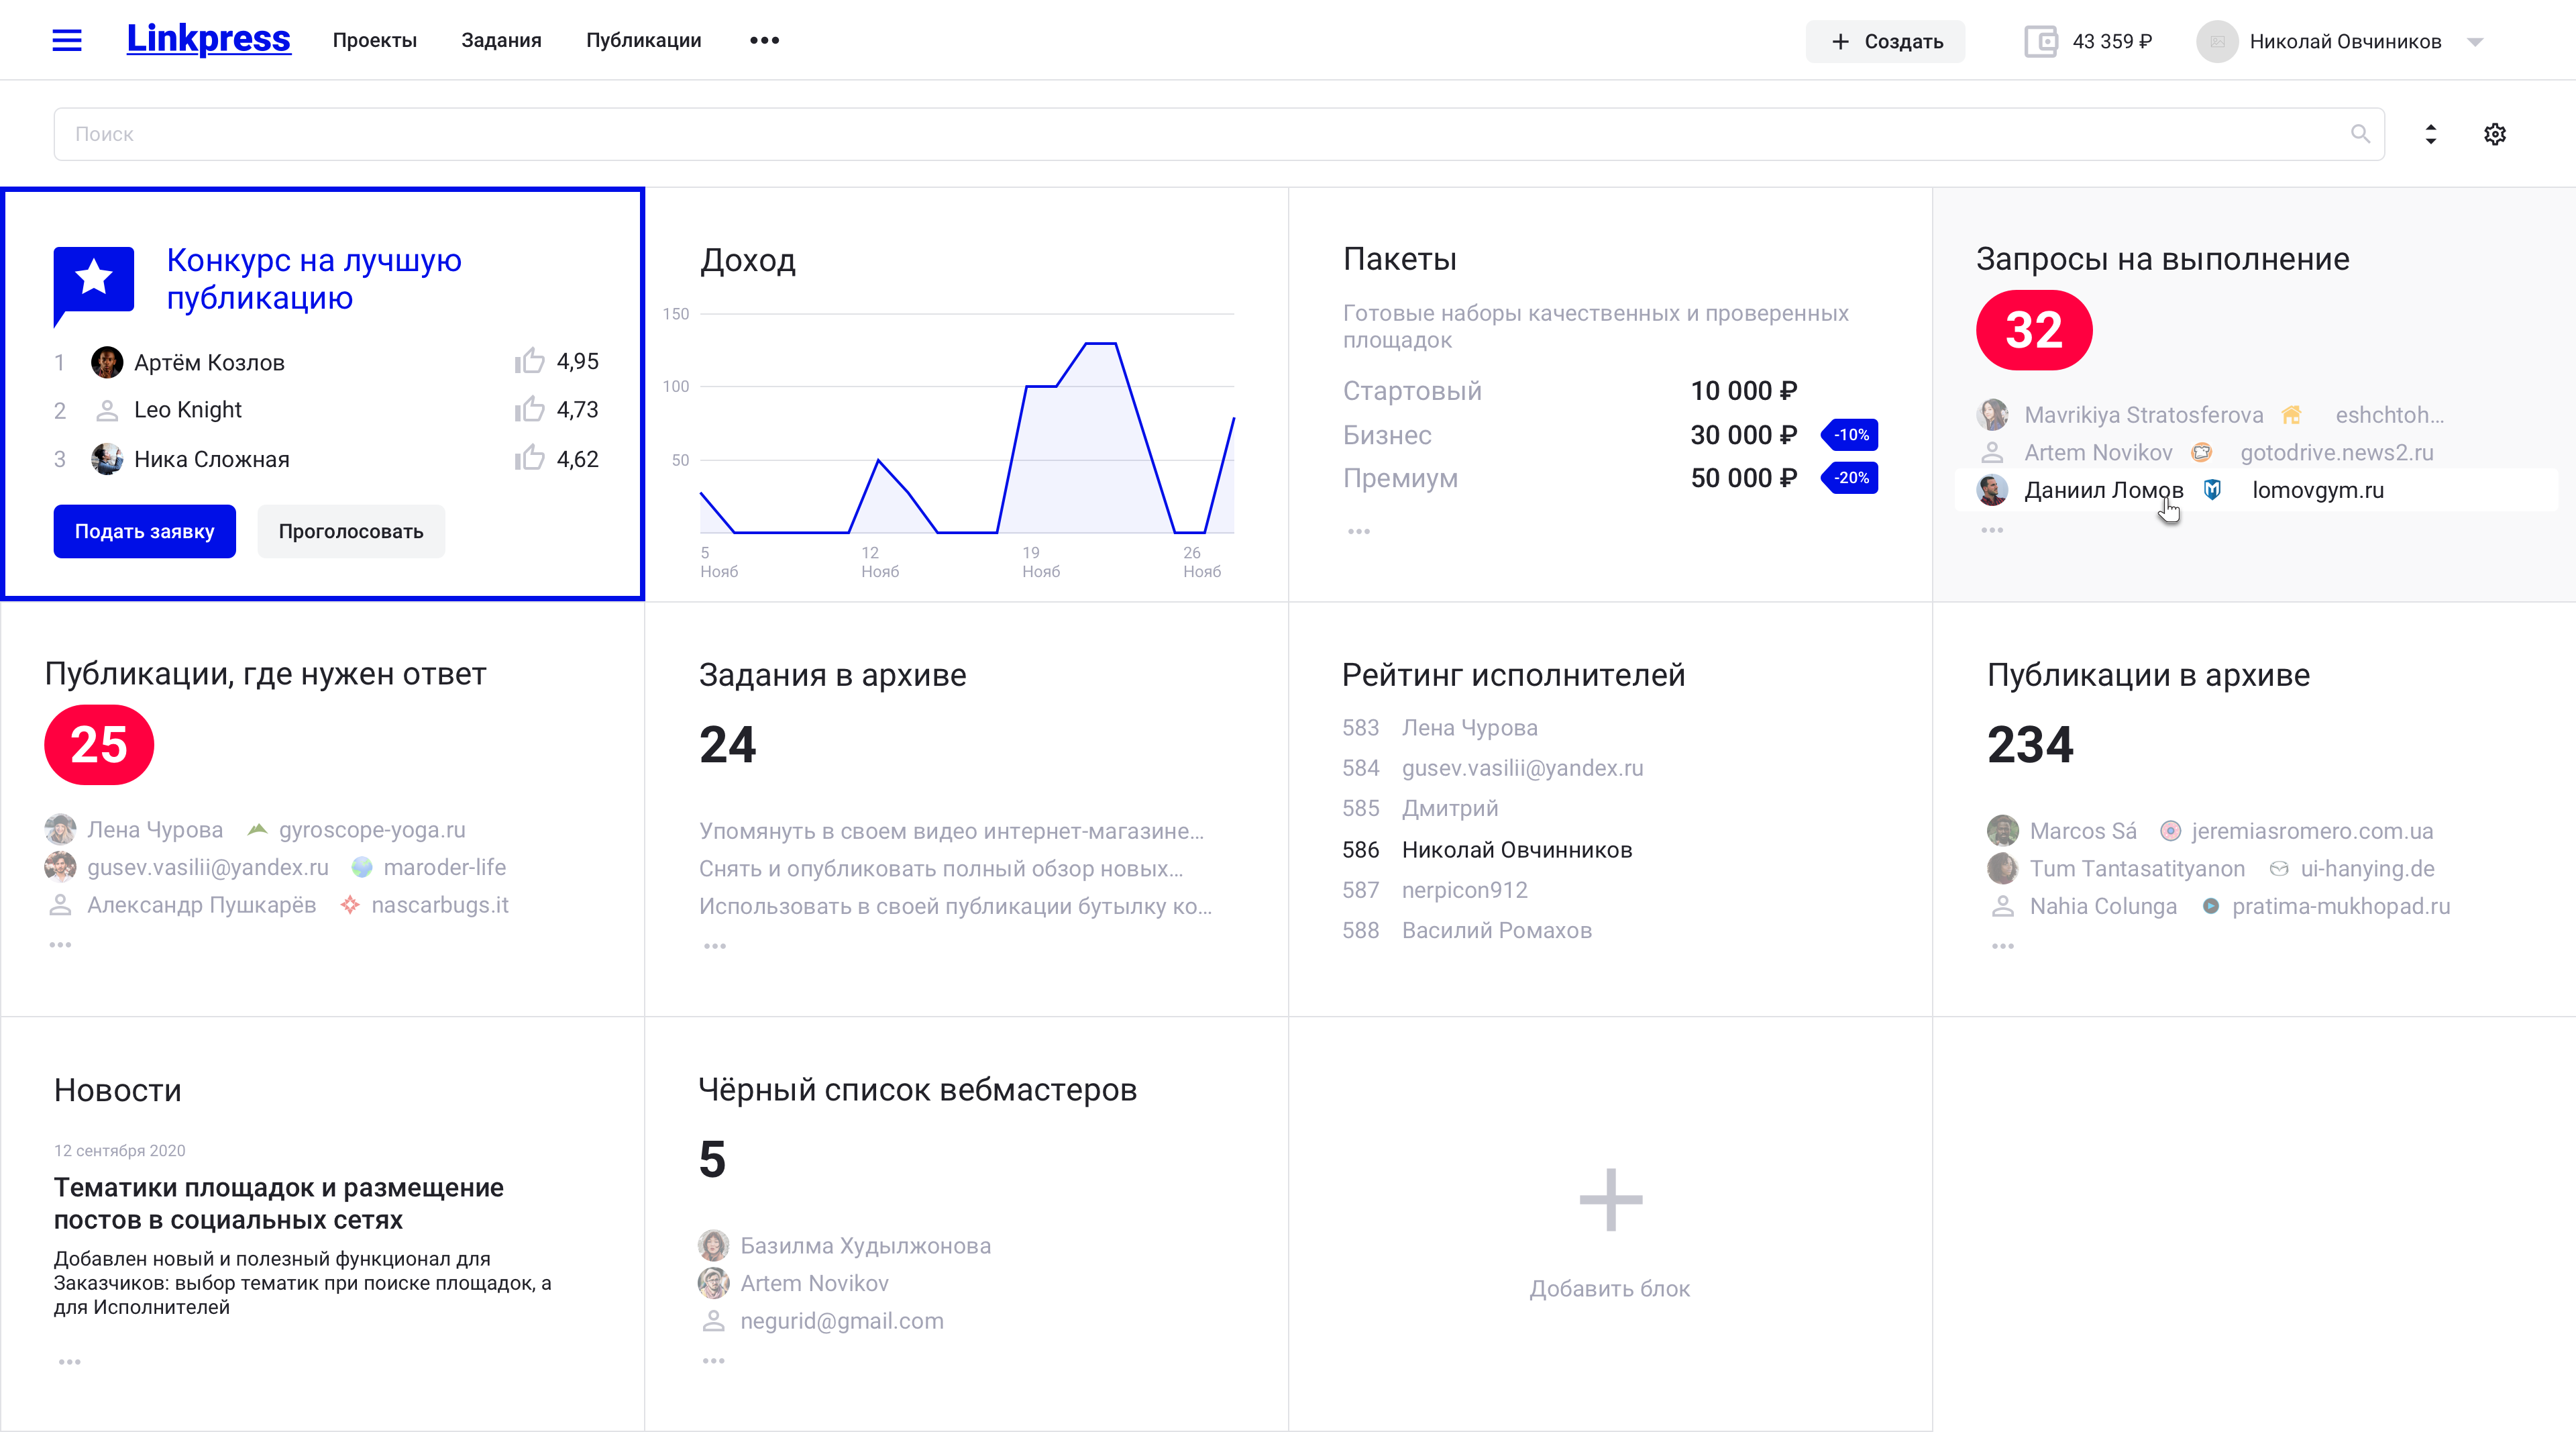
Task: Click the contest star badge icon
Action: [93, 279]
